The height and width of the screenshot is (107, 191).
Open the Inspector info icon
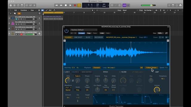14,5
